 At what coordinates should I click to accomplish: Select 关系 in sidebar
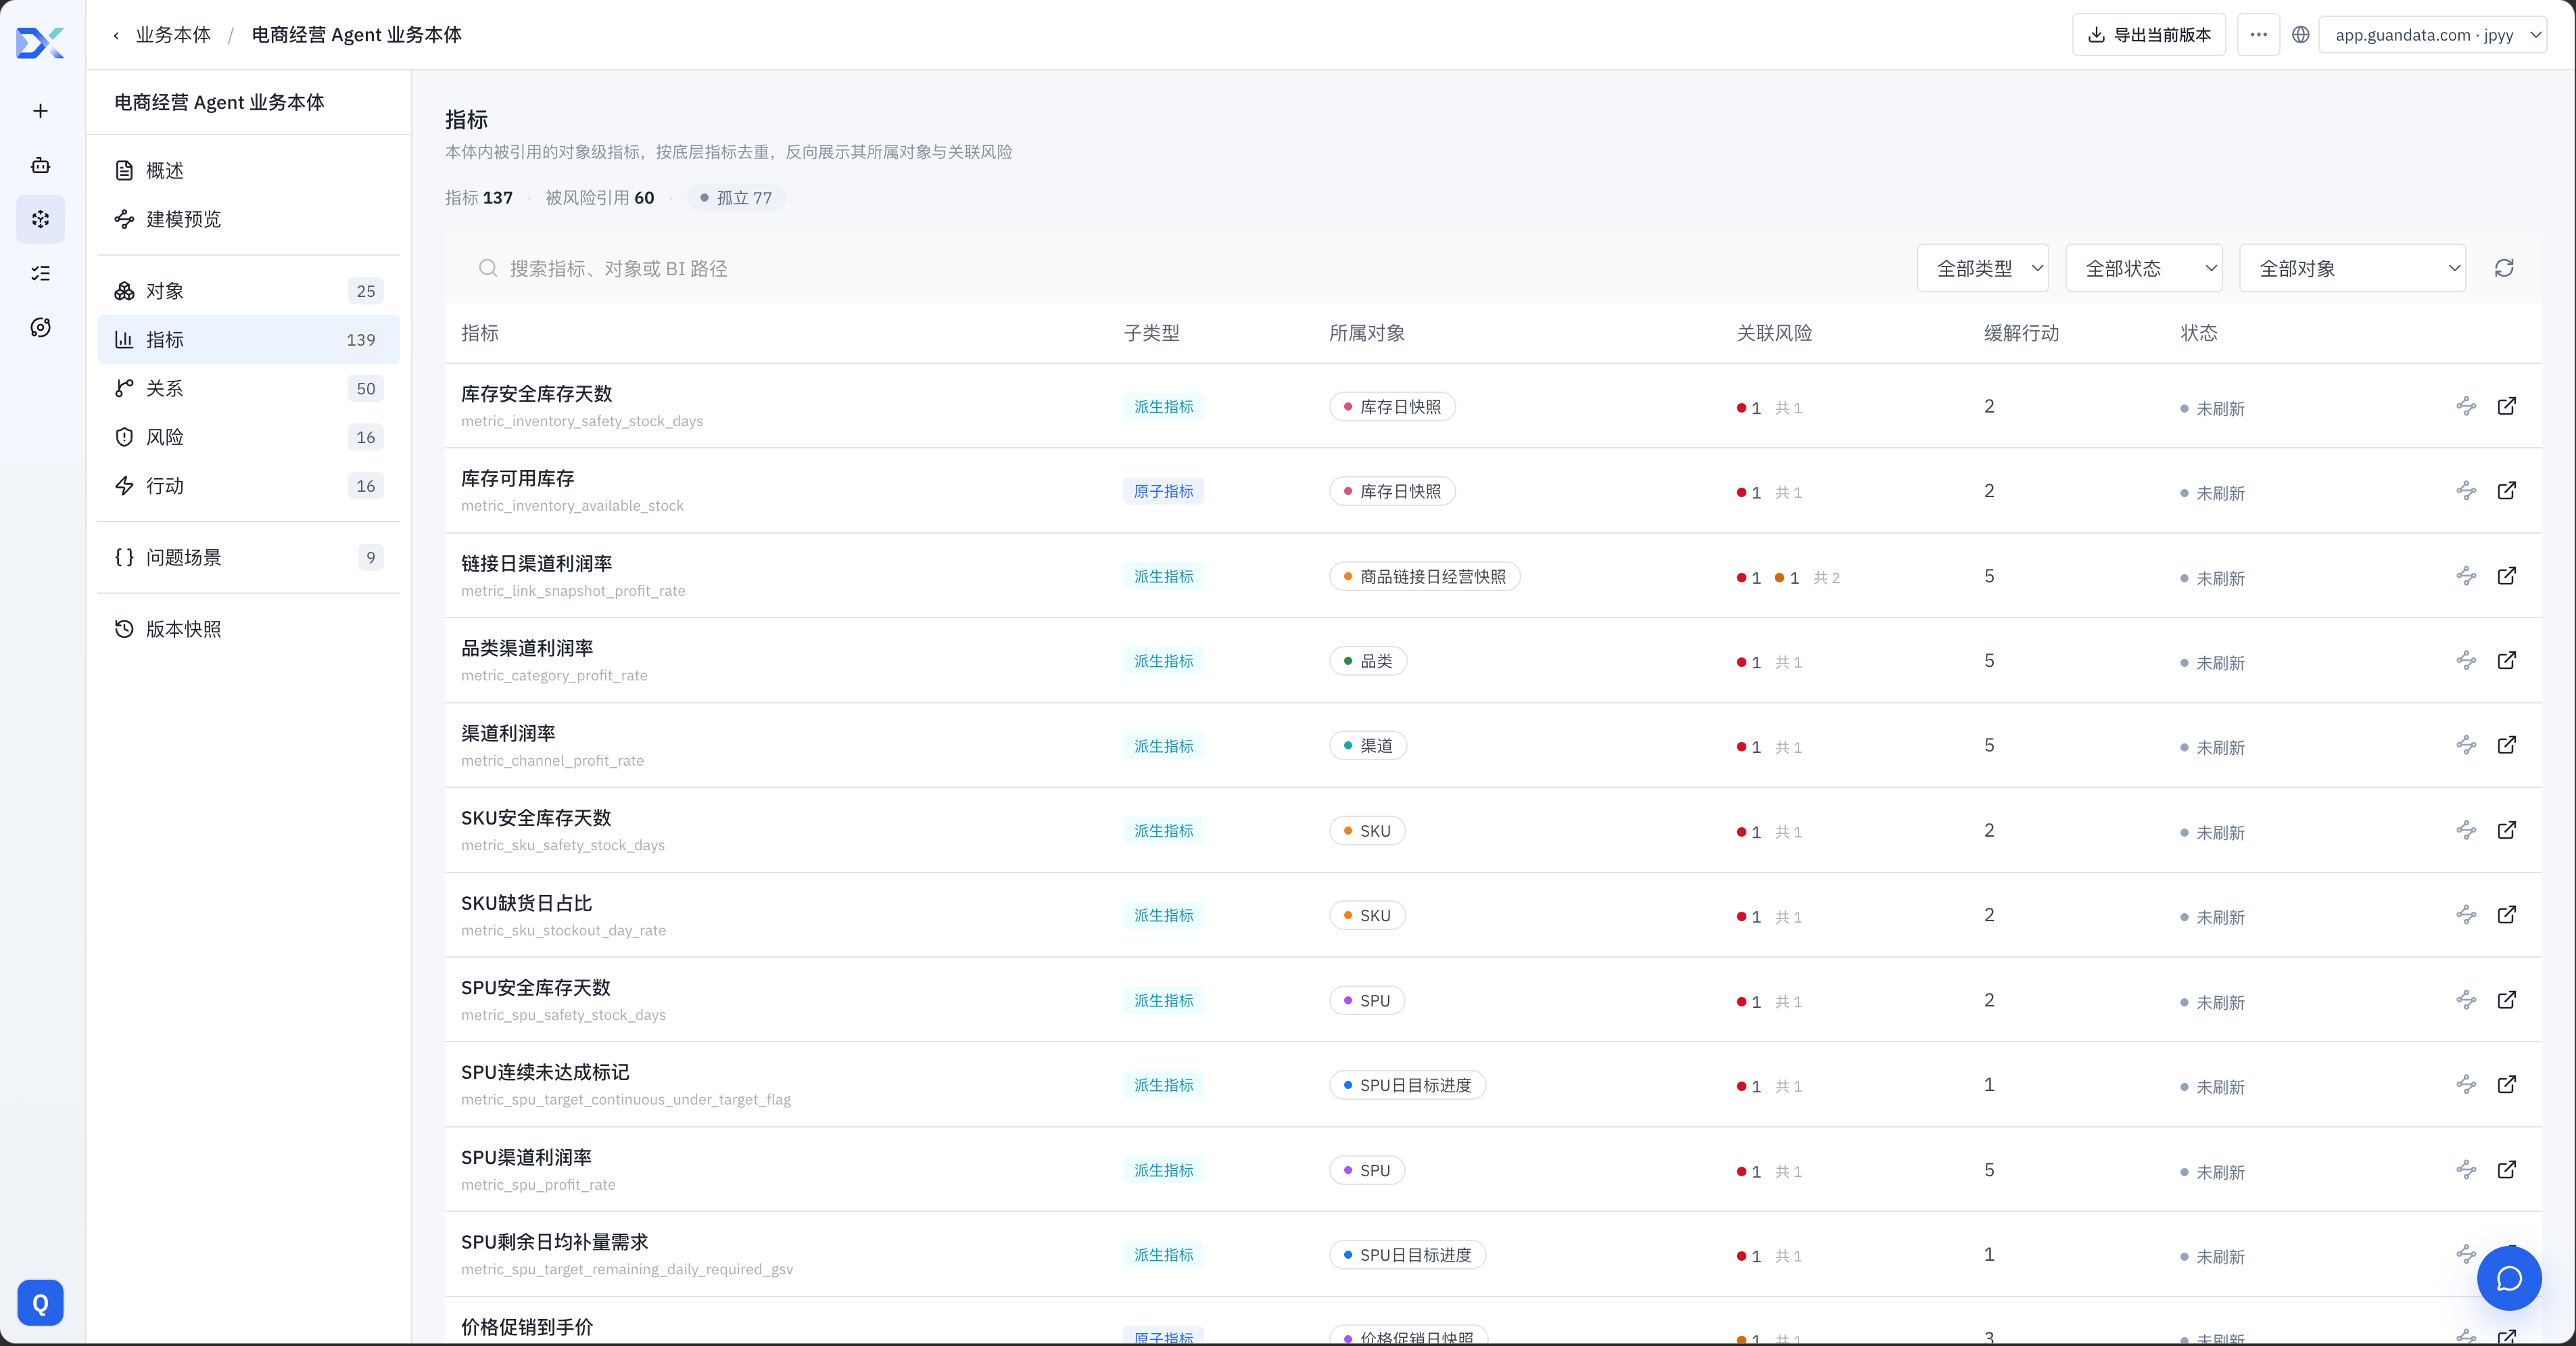pos(248,388)
